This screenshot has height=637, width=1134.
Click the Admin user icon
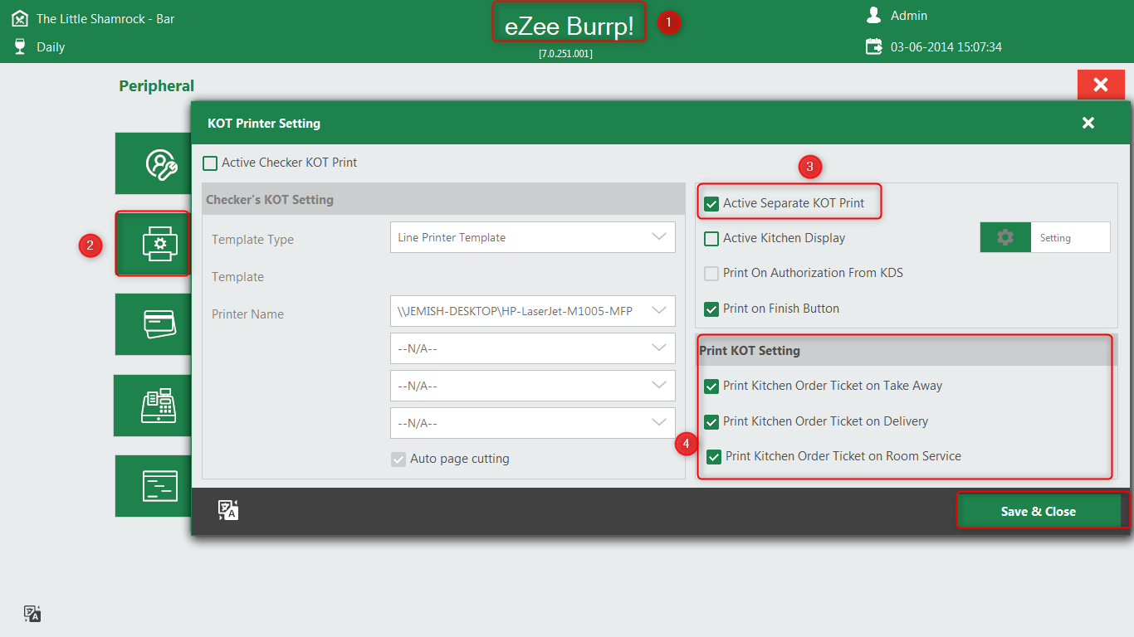(873, 15)
